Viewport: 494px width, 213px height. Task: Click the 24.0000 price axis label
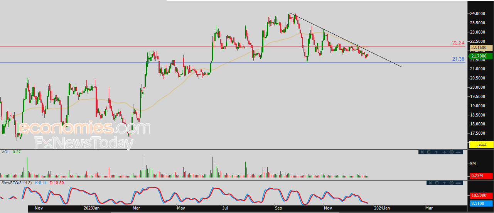(477, 14)
